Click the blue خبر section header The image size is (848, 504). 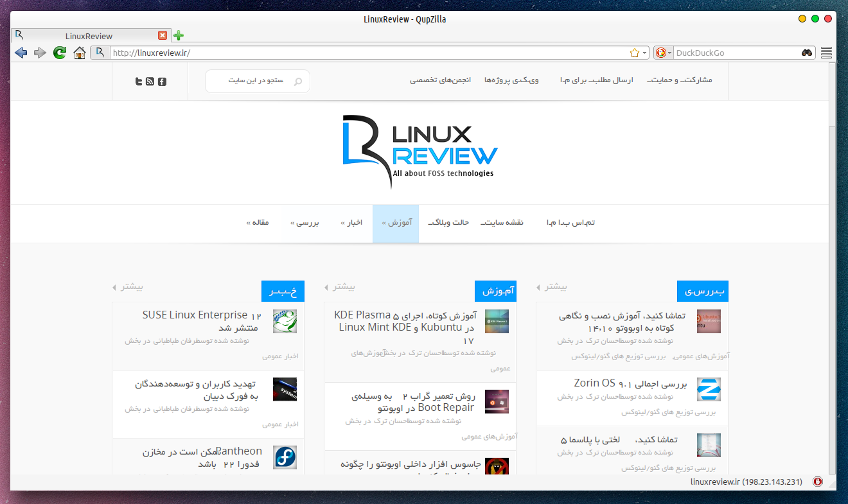283,291
